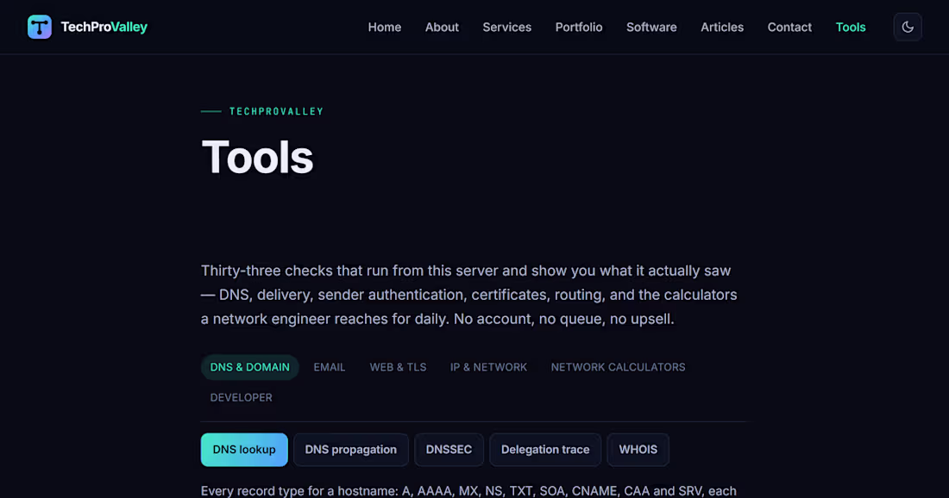This screenshot has height=498, width=949.
Task: Select the DNSSEC tool button
Action: [x=449, y=450]
